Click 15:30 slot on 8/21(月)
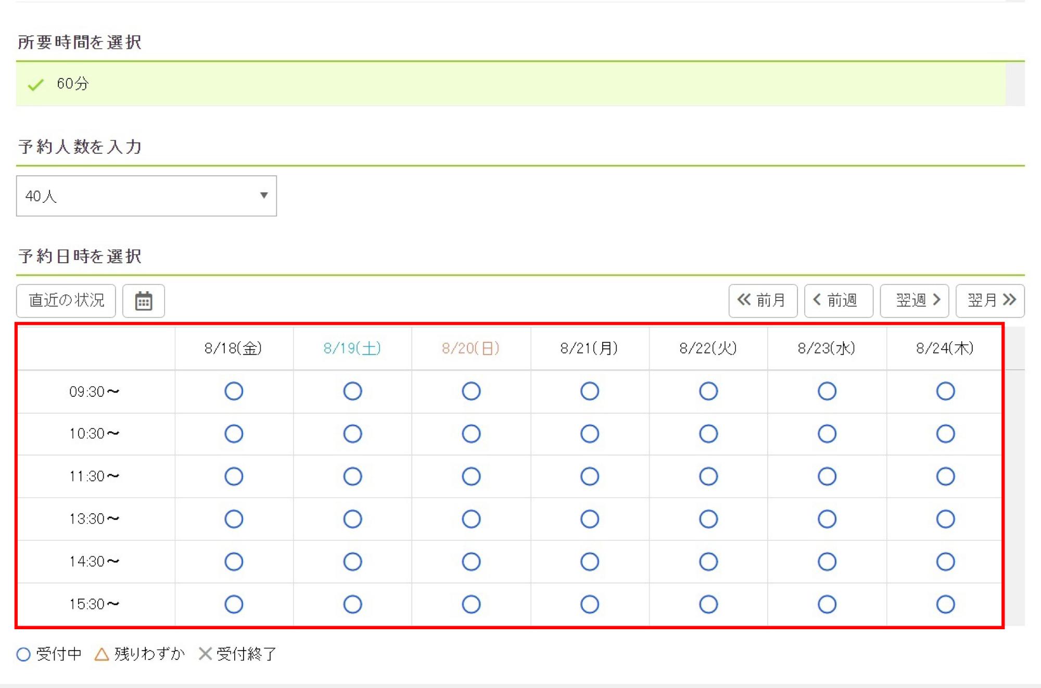 590,604
